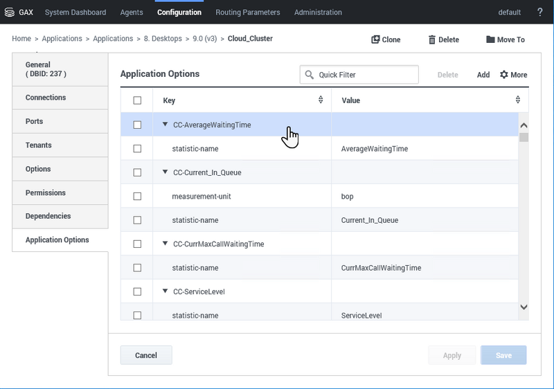Open the Routing Parameters menu
Screen dimensions: 554x389
pyautogui.click(x=247, y=12)
